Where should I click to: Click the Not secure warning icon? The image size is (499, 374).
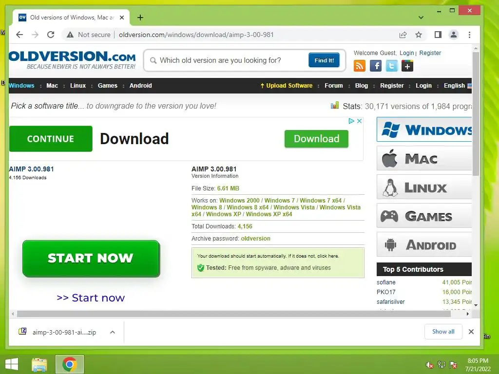pos(70,35)
